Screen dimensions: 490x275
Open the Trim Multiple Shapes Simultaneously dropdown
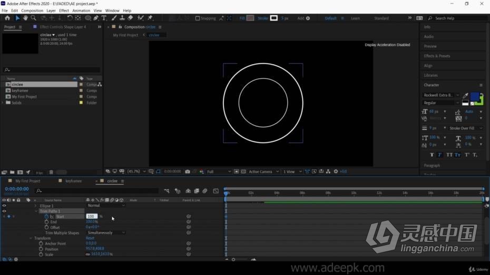click(x=106, y=232)
